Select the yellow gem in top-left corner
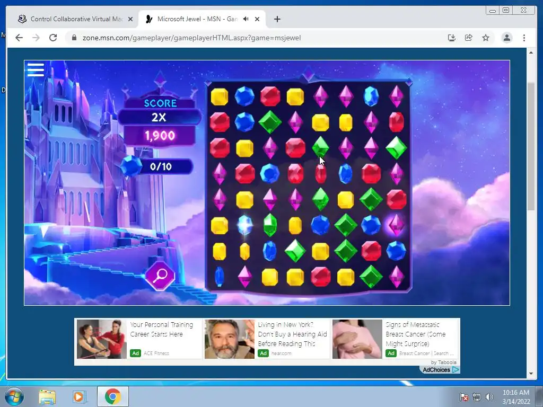Viewport: 543px width, 407px height. pos(219,96)
